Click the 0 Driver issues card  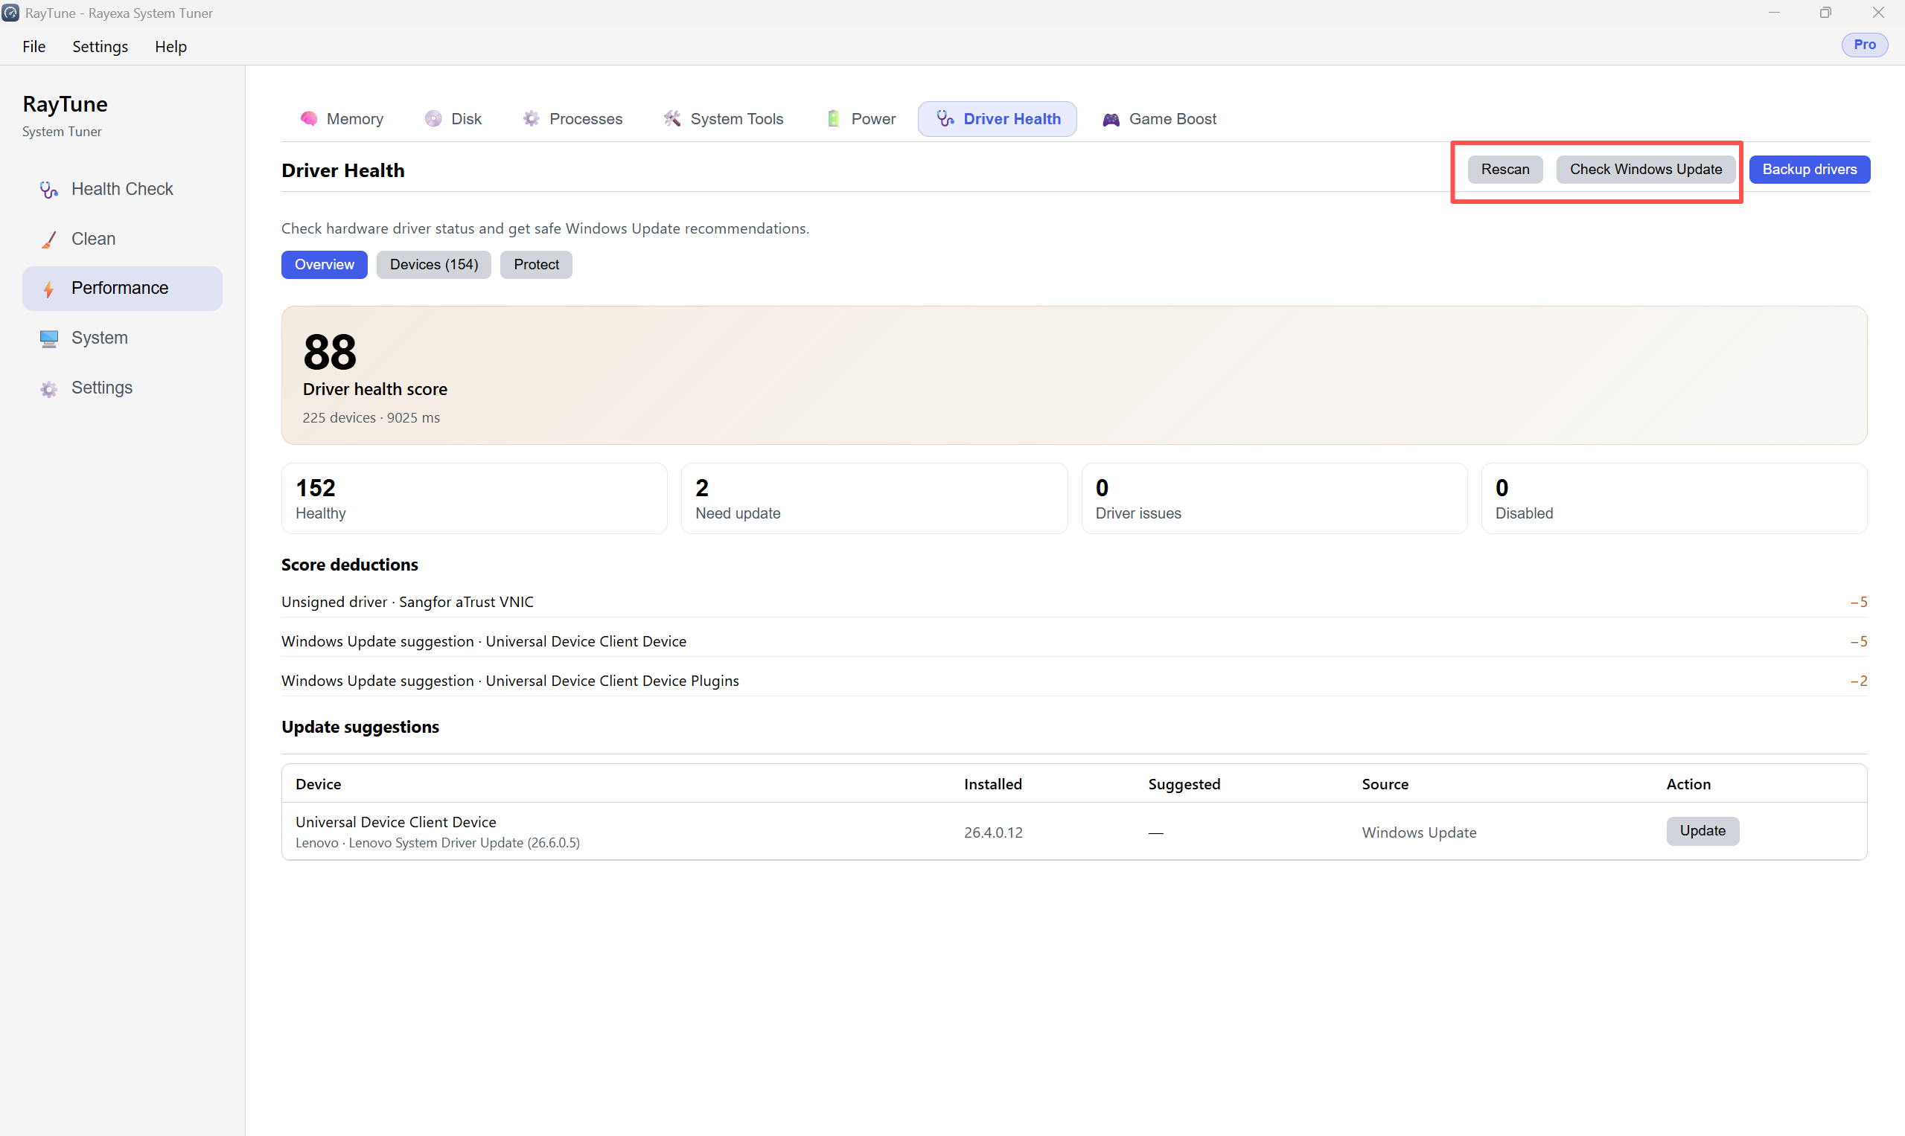coord(1274,498)
